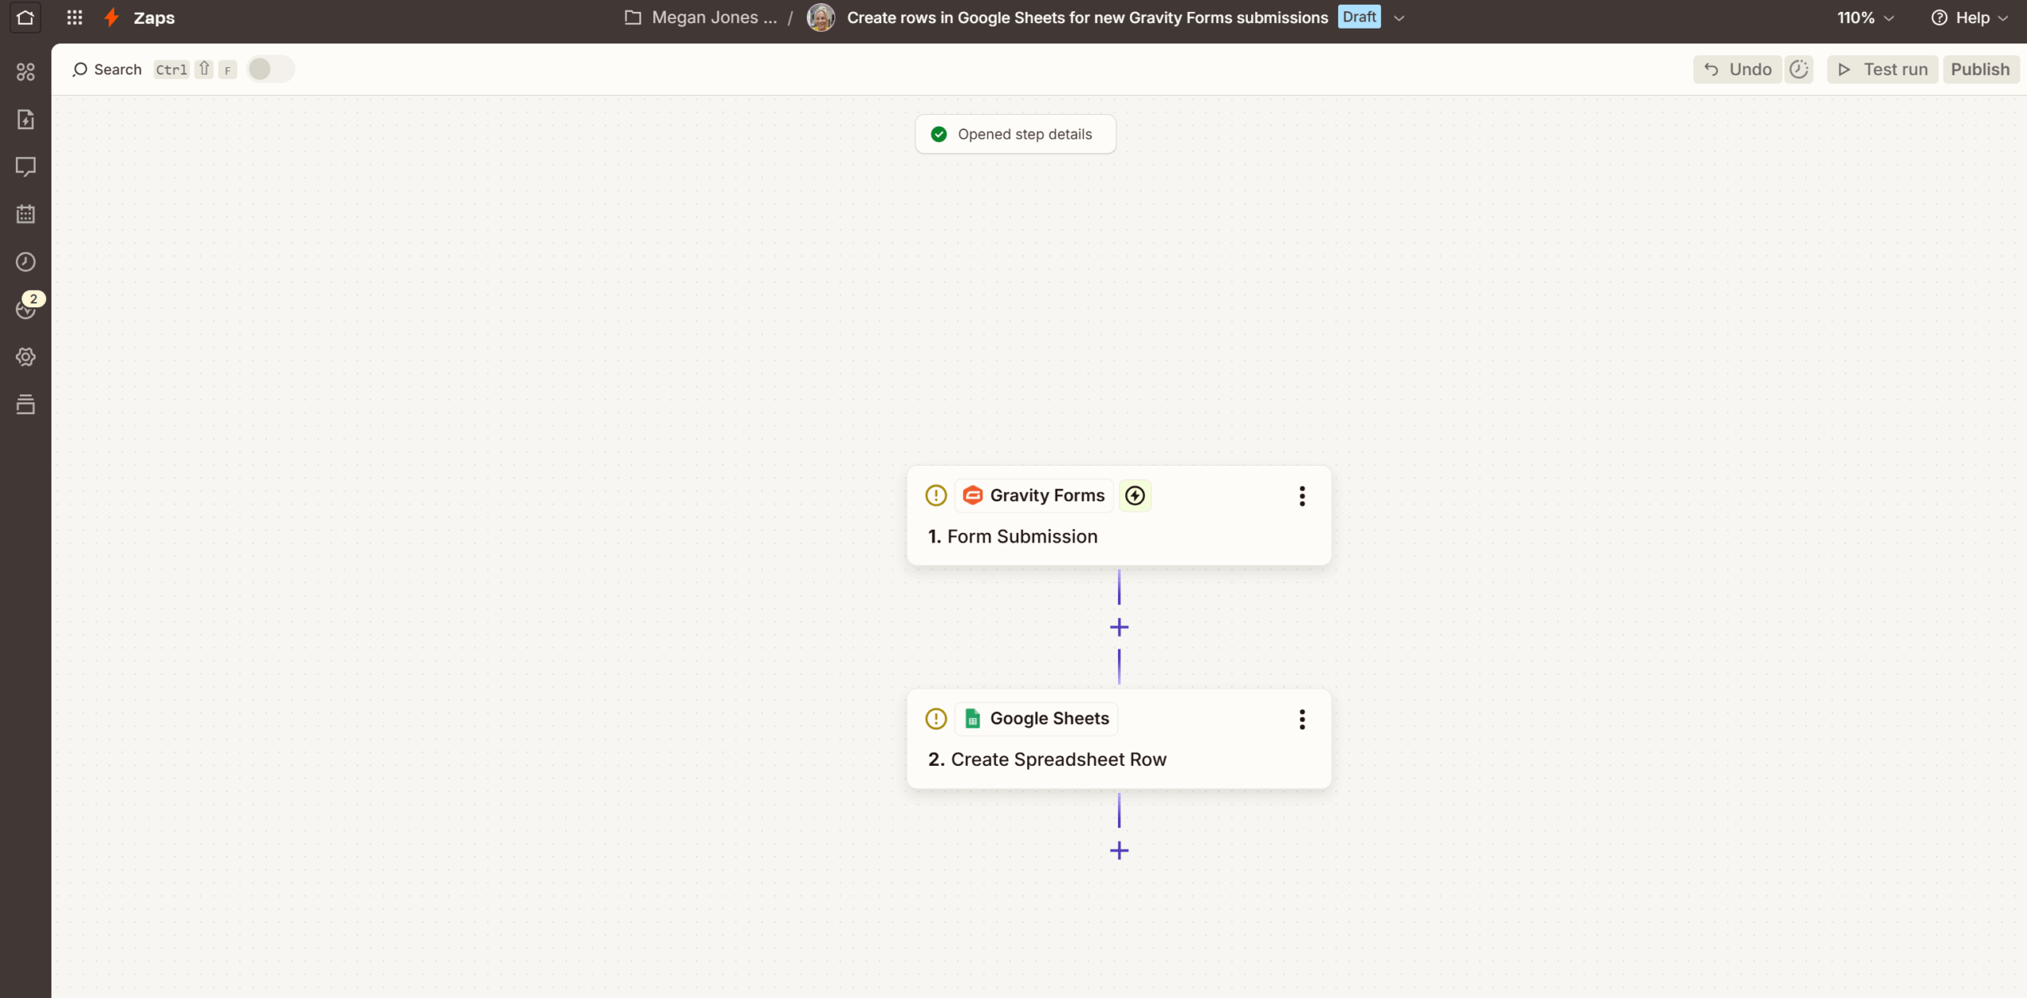Open the apps grid menu

point(74,17)
